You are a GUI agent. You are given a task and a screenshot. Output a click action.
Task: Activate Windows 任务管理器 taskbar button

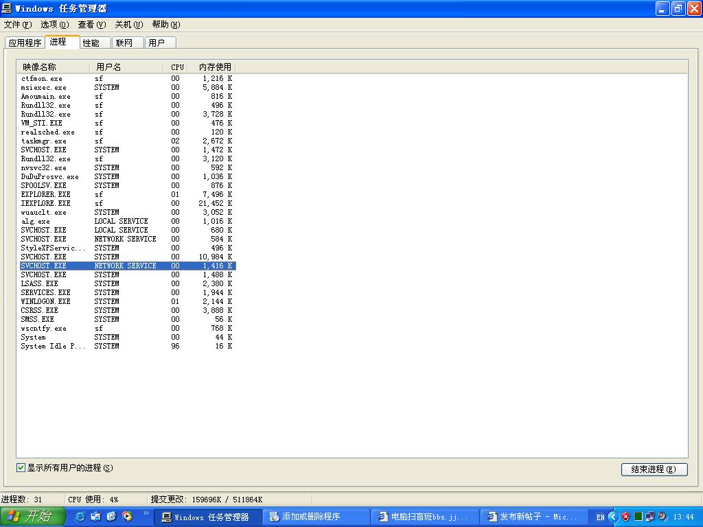(207, 517)
